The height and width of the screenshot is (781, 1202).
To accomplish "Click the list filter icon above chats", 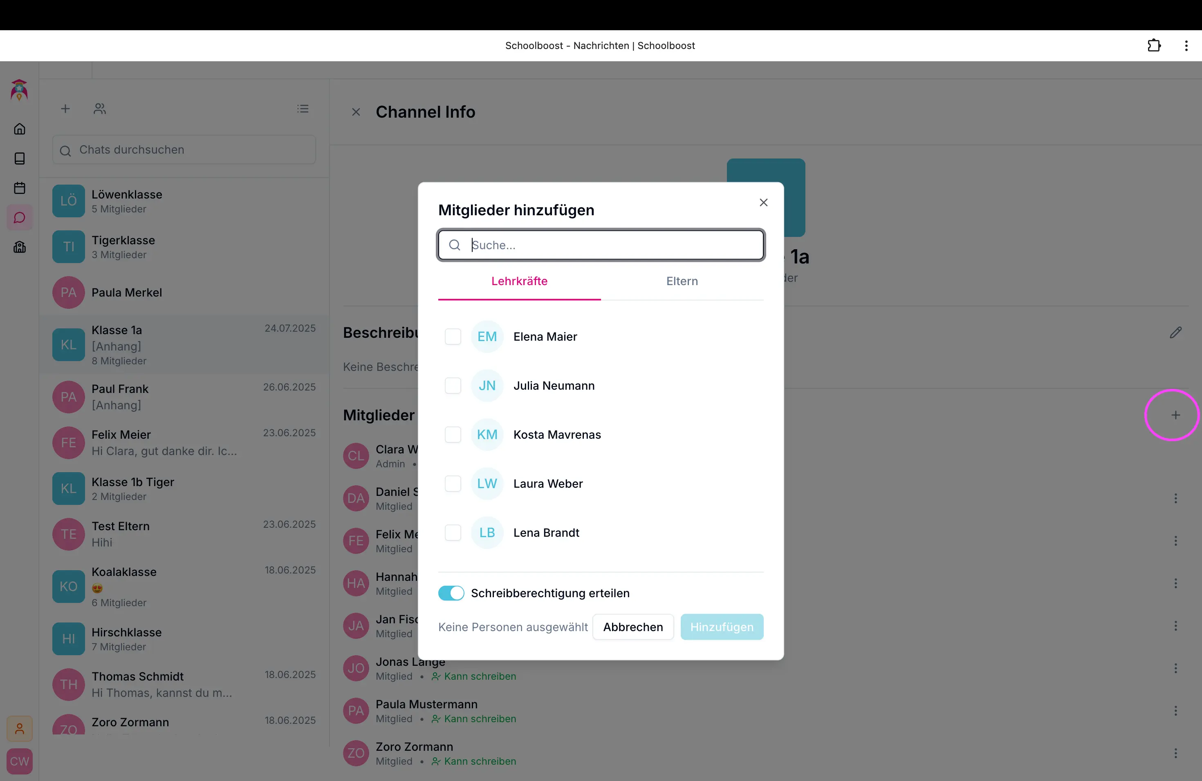I will [x=303, y=109].
